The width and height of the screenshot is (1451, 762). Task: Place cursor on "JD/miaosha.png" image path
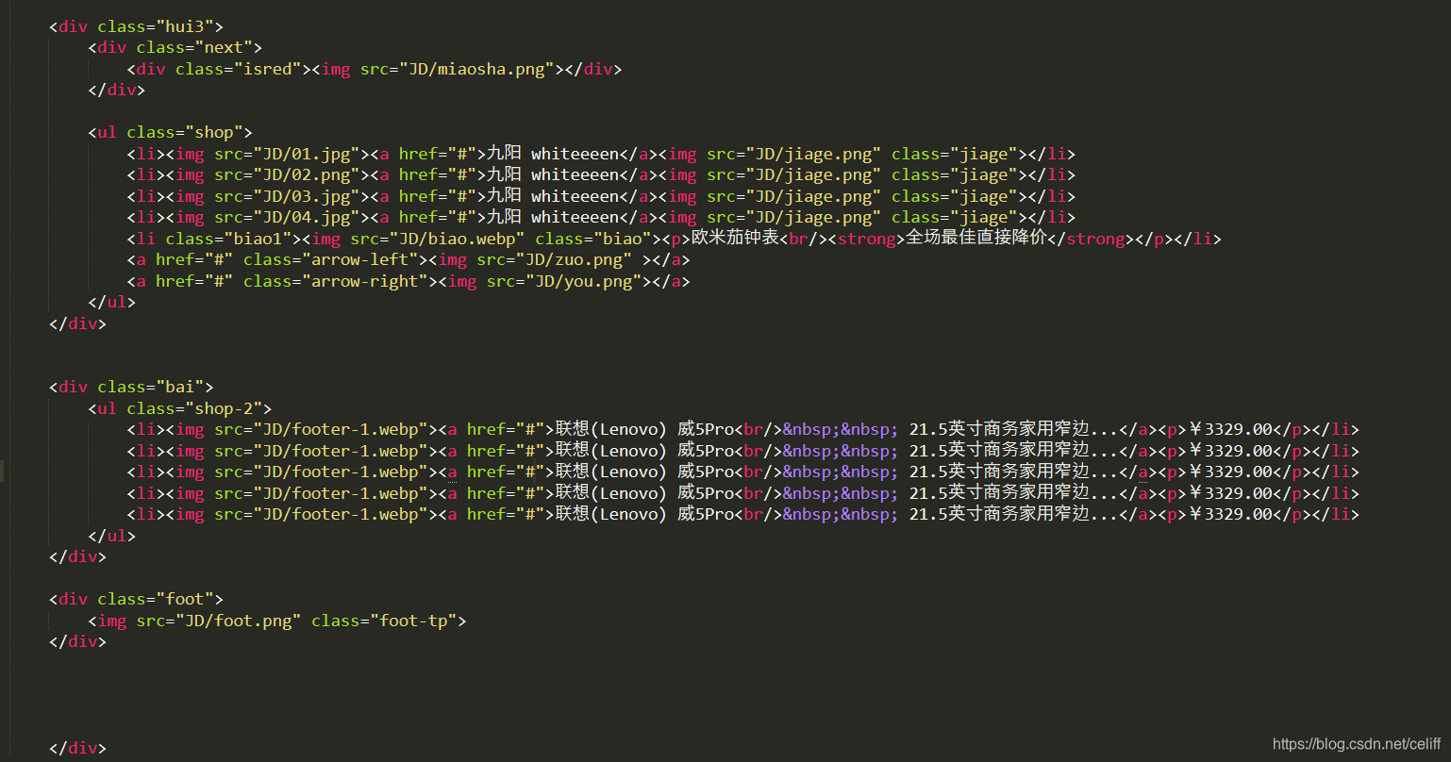pos(476,69)
